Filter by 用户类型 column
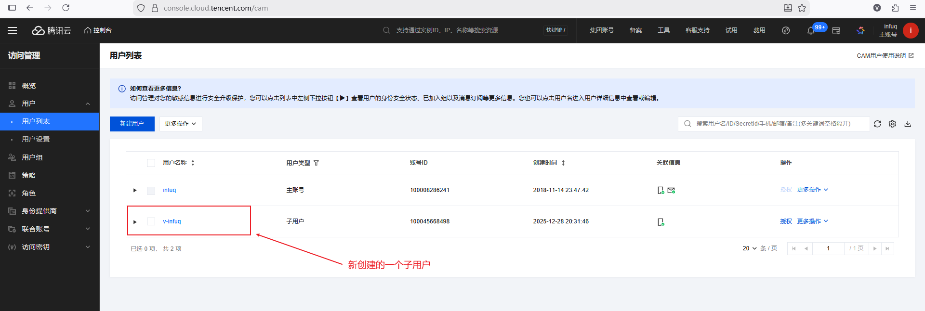The height and width of the screenshot is (311, 925). click(x=316, y=163)
